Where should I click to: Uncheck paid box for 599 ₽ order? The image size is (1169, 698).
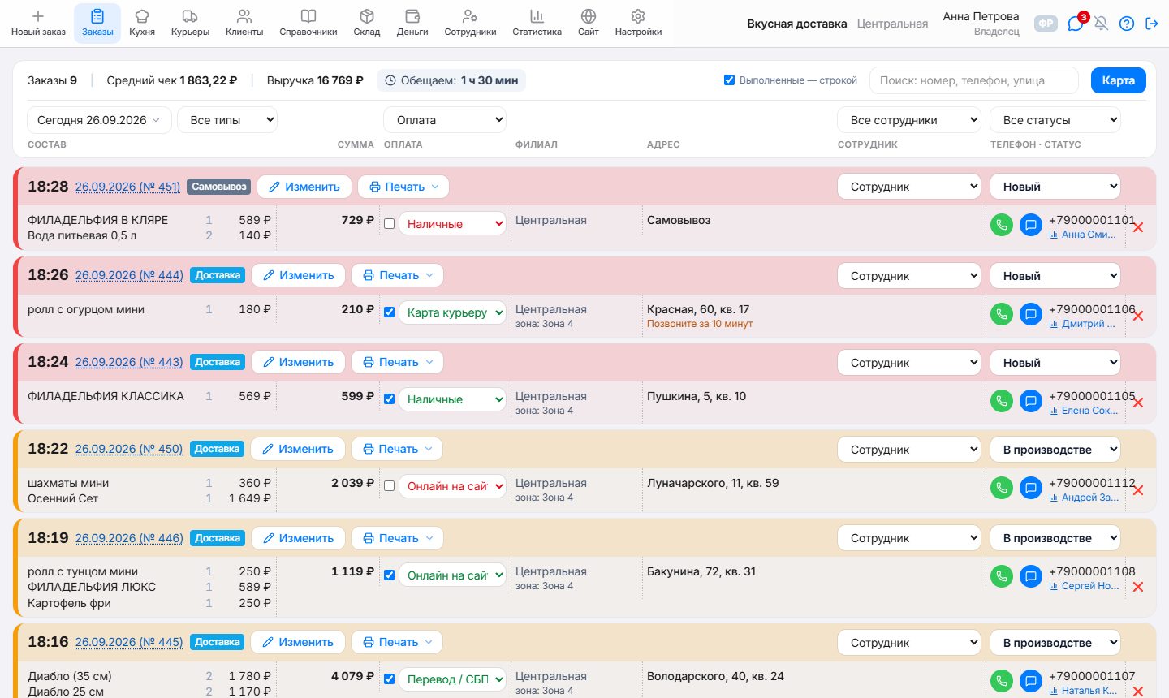(390, 399)
